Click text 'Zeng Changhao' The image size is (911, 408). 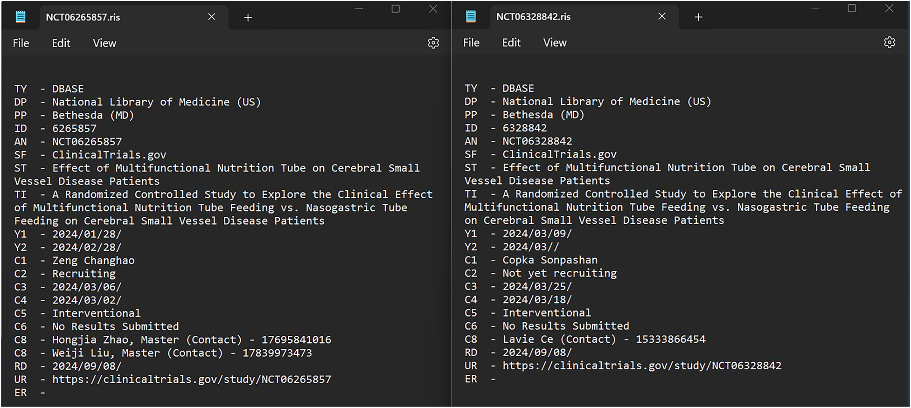click(93, 261)
